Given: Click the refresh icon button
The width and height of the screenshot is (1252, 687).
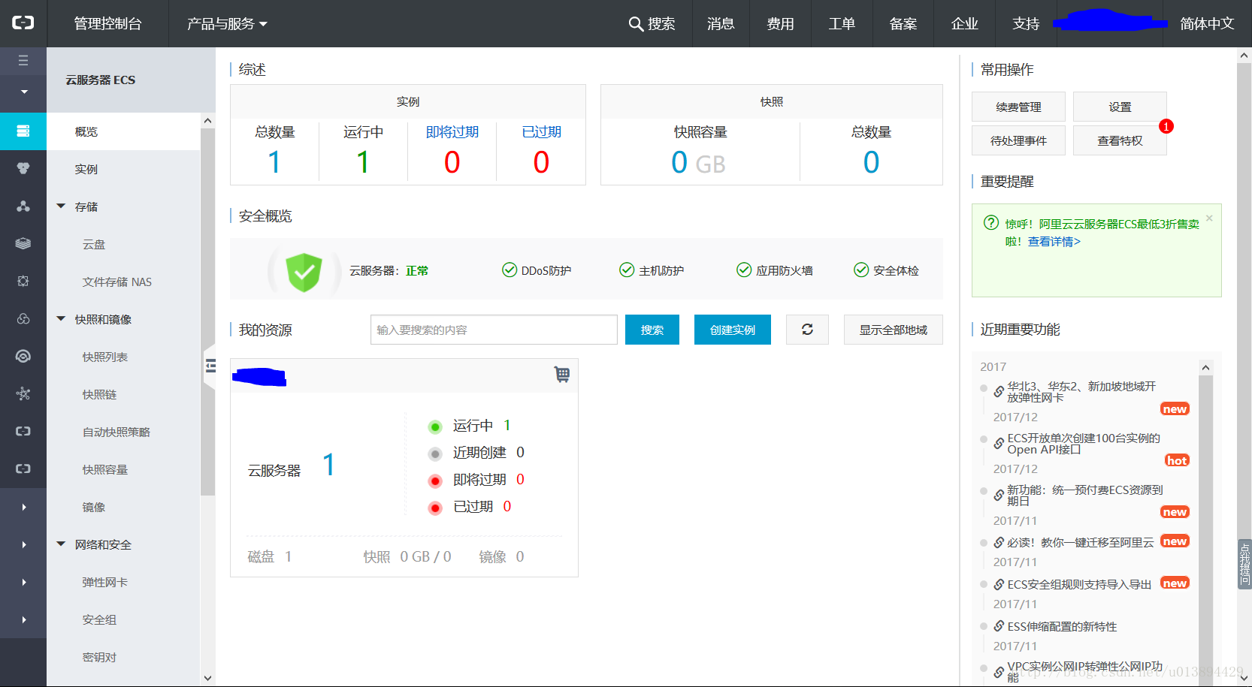Looking at the screenshot, I should tap(807, 330).
